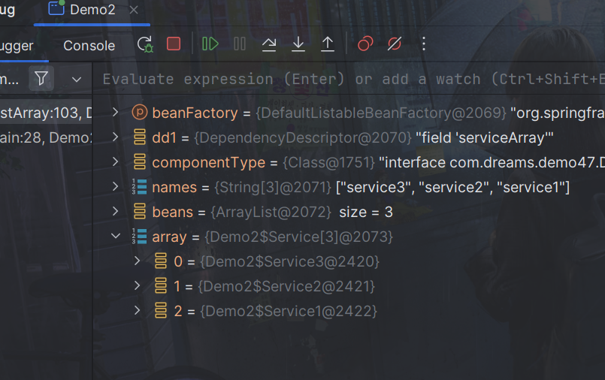605x380 pixels.
Task: Click the Rerun debug icon
Action: [145, 44]
